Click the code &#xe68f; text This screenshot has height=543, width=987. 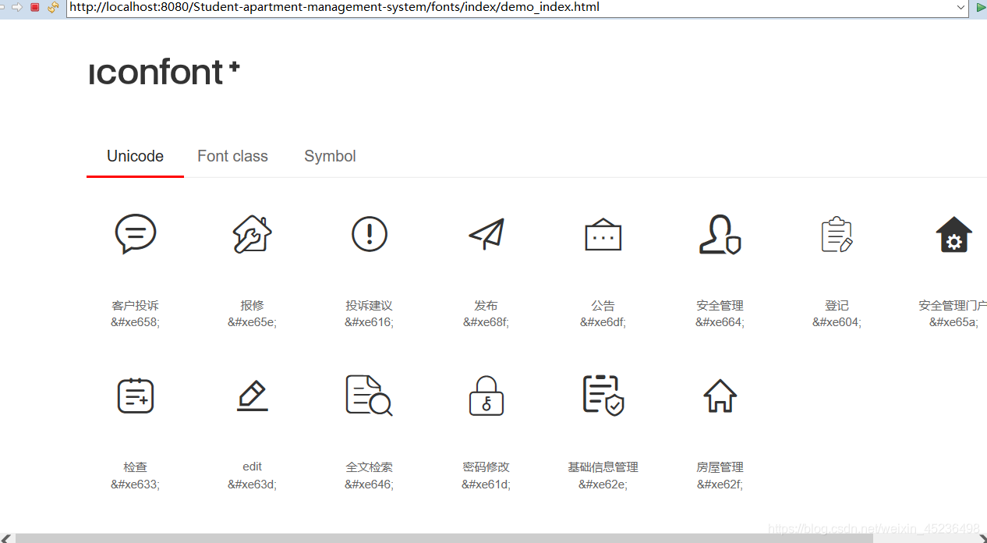(486, 322)
